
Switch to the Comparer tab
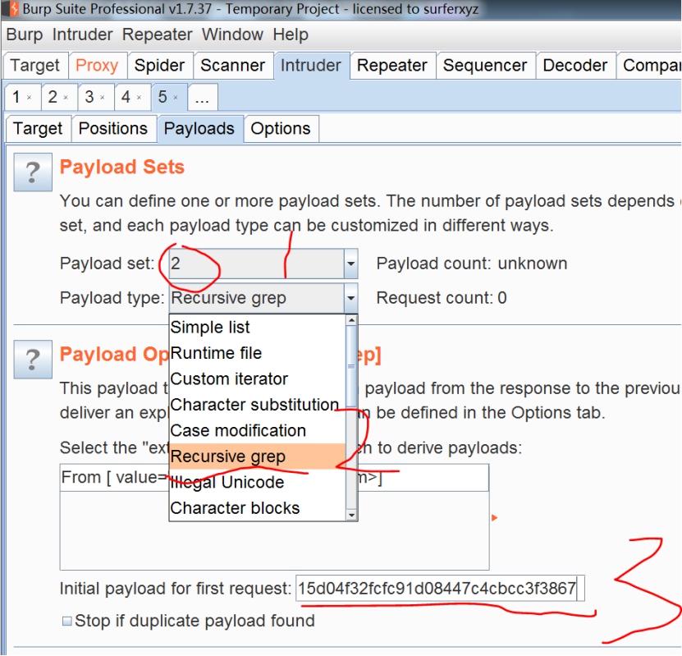tap(650, 66)
